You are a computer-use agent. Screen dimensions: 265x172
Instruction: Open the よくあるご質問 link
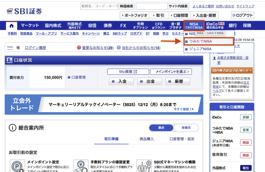point(203,6)
